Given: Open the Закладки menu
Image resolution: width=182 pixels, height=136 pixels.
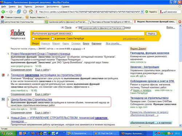Looking at the screenshot, I should 39,7.
